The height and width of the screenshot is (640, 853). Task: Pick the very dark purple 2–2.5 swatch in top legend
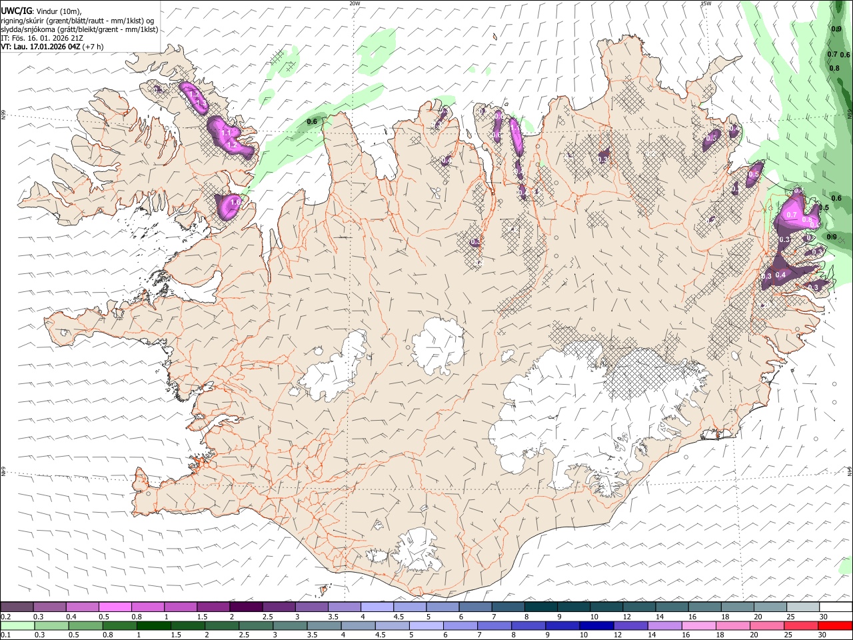point(246,607)
